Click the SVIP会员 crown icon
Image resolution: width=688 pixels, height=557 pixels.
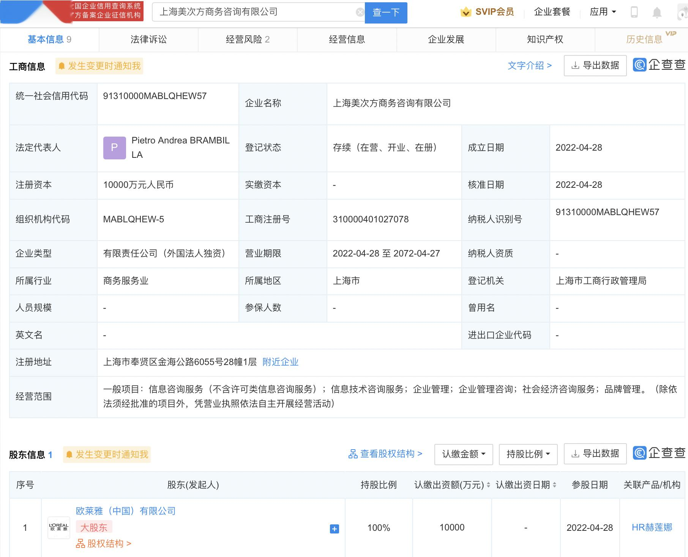465,12
